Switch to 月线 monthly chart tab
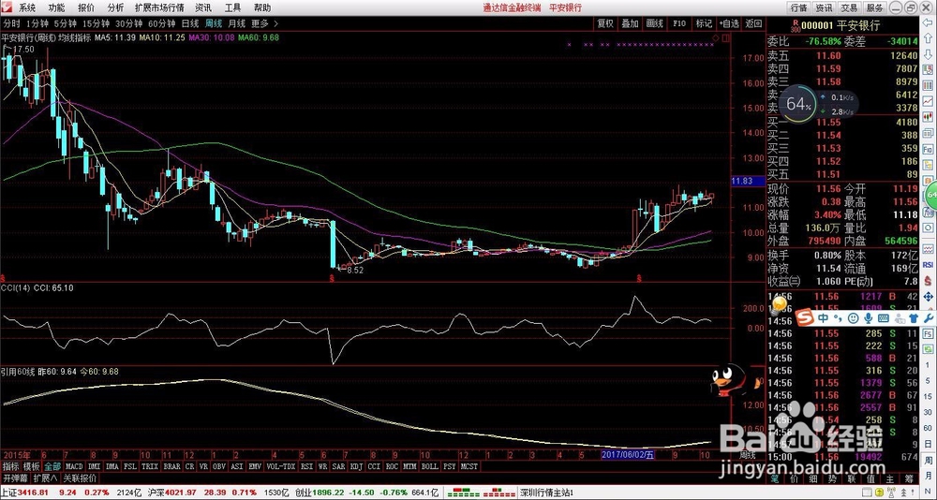 coord(237,23)
